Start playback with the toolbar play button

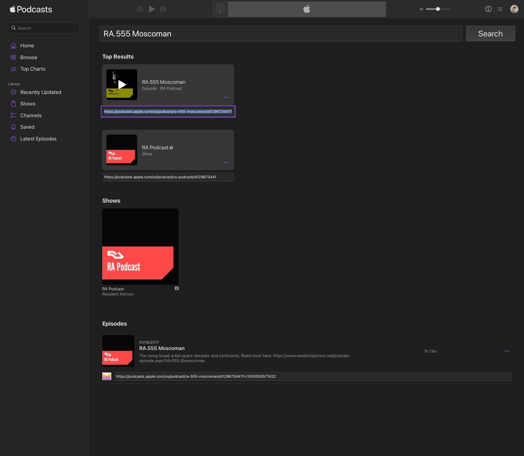pyautogui.click(x=152, y=9)
